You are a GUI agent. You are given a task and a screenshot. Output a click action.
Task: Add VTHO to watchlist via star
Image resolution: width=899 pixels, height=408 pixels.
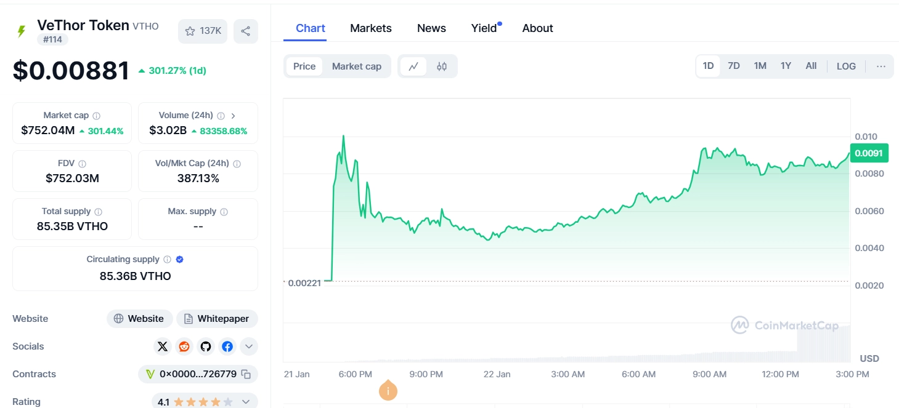click(190, 31)
